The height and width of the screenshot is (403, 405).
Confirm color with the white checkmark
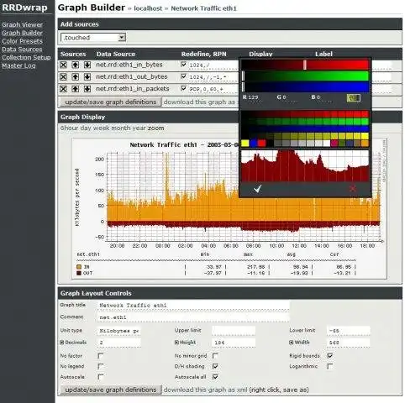pyautogui.click(x=257, y=189)
